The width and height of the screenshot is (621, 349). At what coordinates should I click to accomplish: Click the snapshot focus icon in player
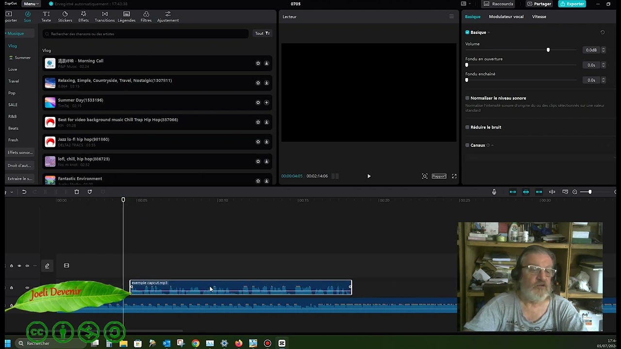point(425,176)
